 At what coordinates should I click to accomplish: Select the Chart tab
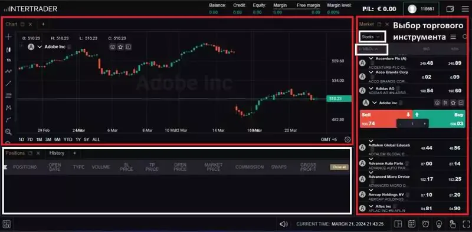click(11, 24)
